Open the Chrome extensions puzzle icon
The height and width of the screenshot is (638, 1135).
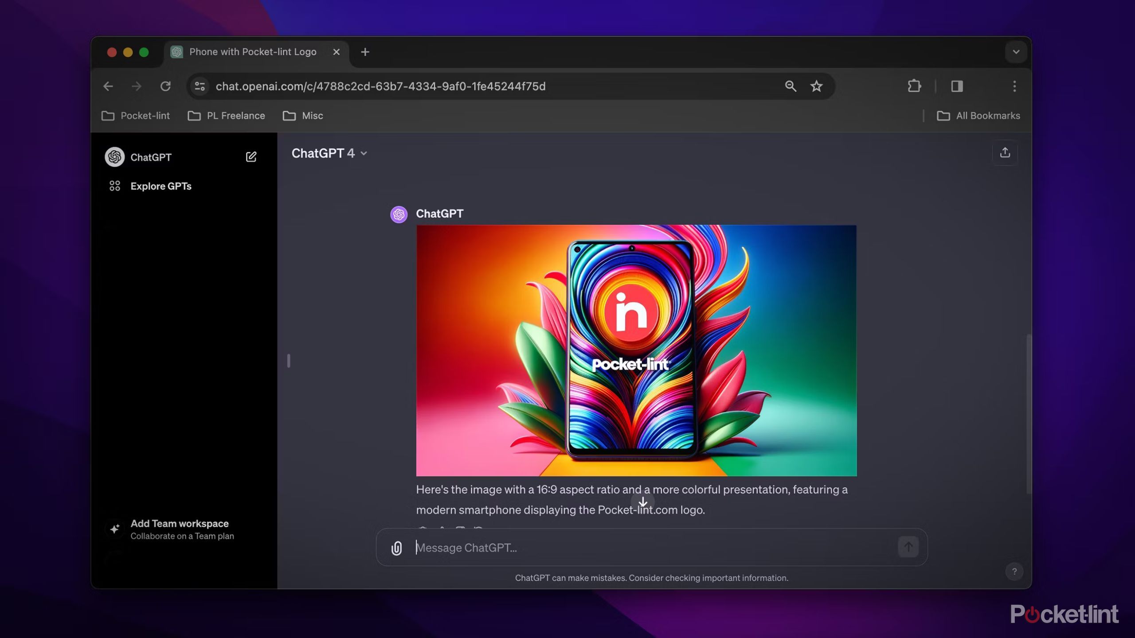(x=914, y=86)
